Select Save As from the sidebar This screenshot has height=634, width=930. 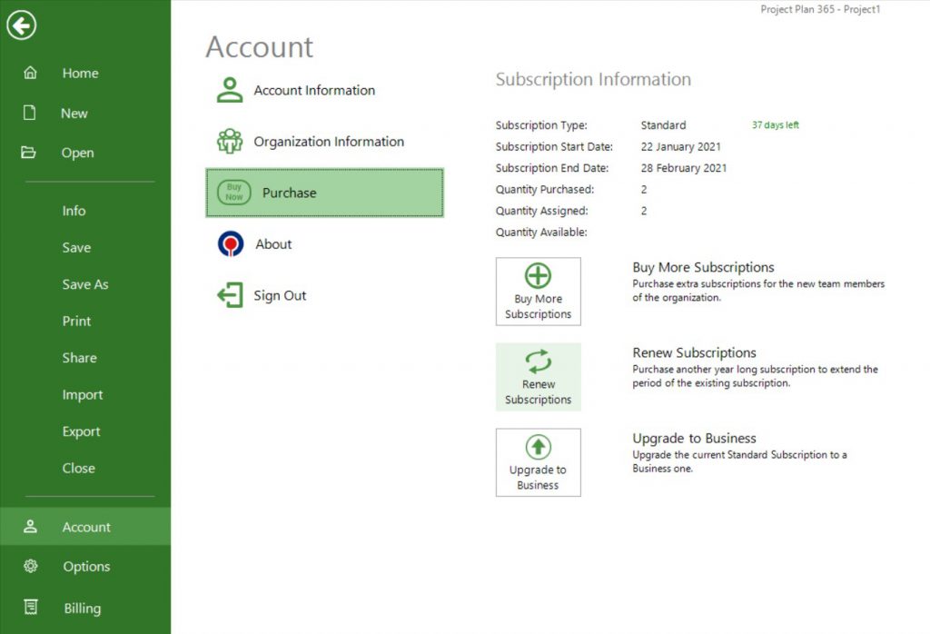tap(85, 283)
